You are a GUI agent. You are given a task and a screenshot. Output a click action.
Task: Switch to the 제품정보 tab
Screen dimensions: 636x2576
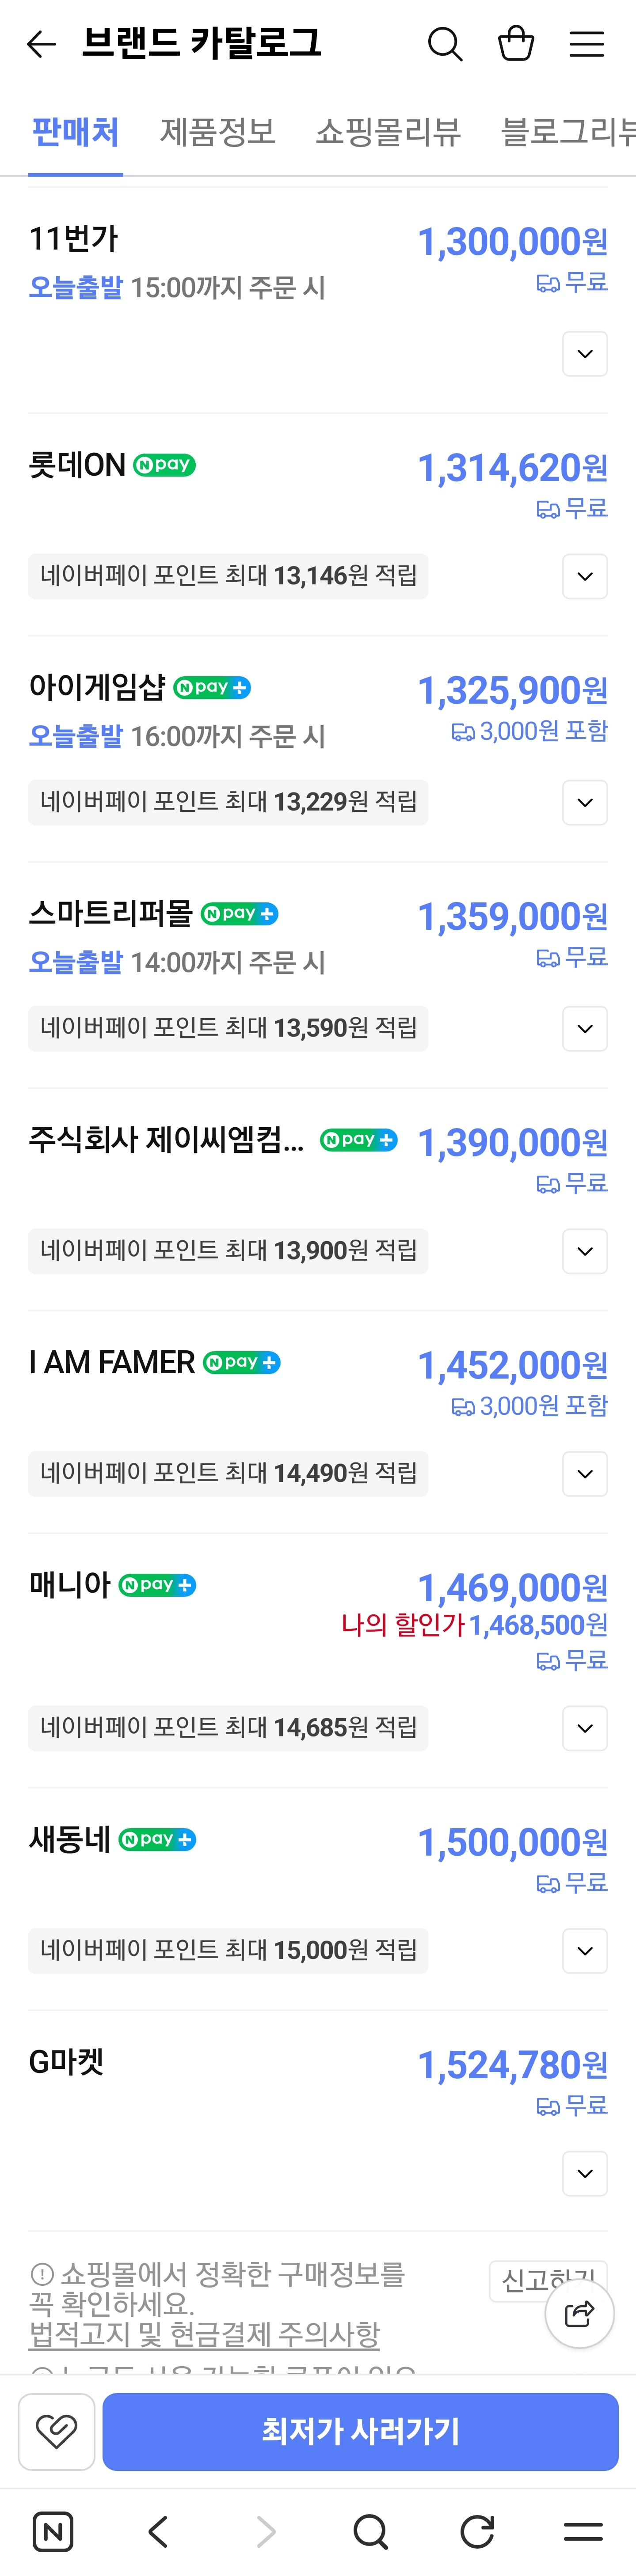click(x=218, y=132)
